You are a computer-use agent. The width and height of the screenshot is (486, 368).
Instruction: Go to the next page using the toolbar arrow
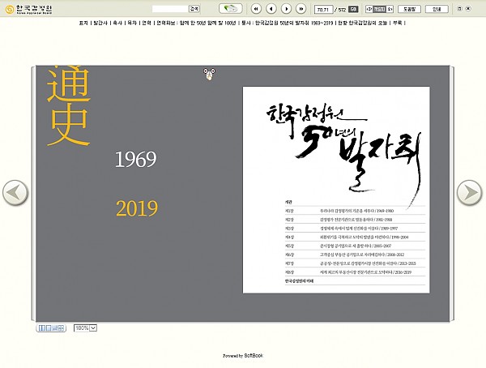click(286, 9)
